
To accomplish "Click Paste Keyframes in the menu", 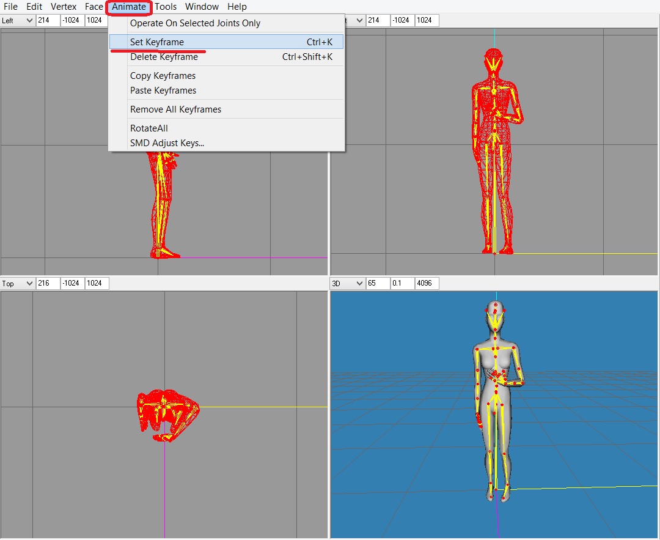I will click(163, 91).
